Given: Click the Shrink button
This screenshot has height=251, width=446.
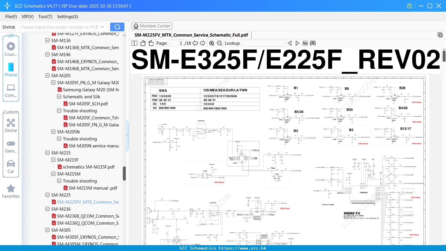Looking at the screenshot, I should click(x=8, y=27).
